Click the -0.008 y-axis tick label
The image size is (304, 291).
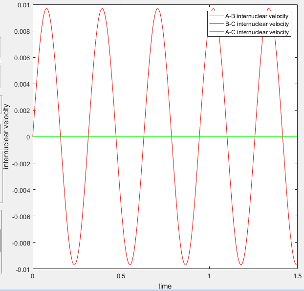coord(22,243)
